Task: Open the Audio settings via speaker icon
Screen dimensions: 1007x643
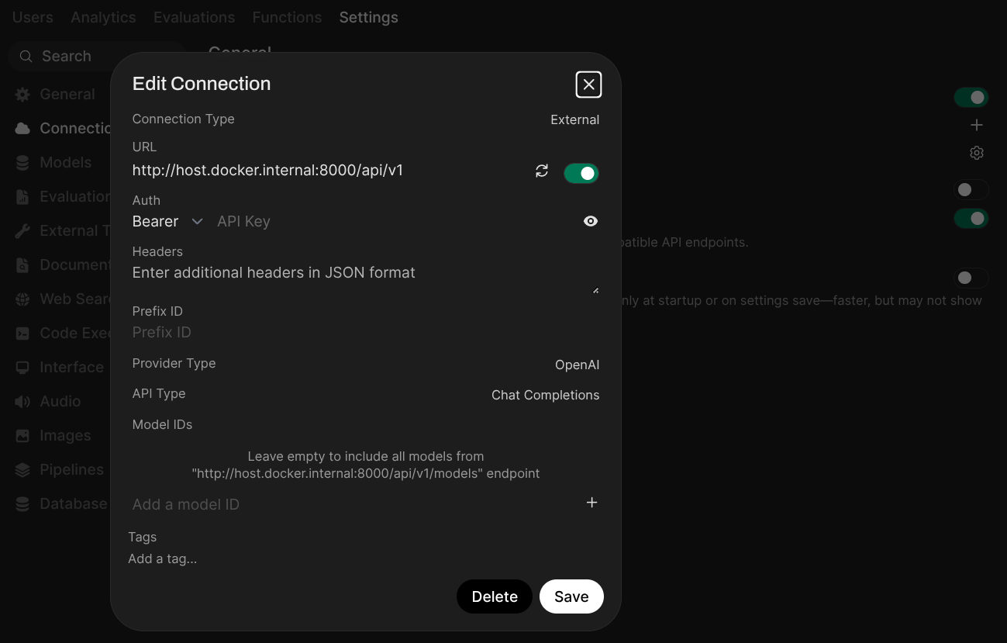Action: click(22, 401)
